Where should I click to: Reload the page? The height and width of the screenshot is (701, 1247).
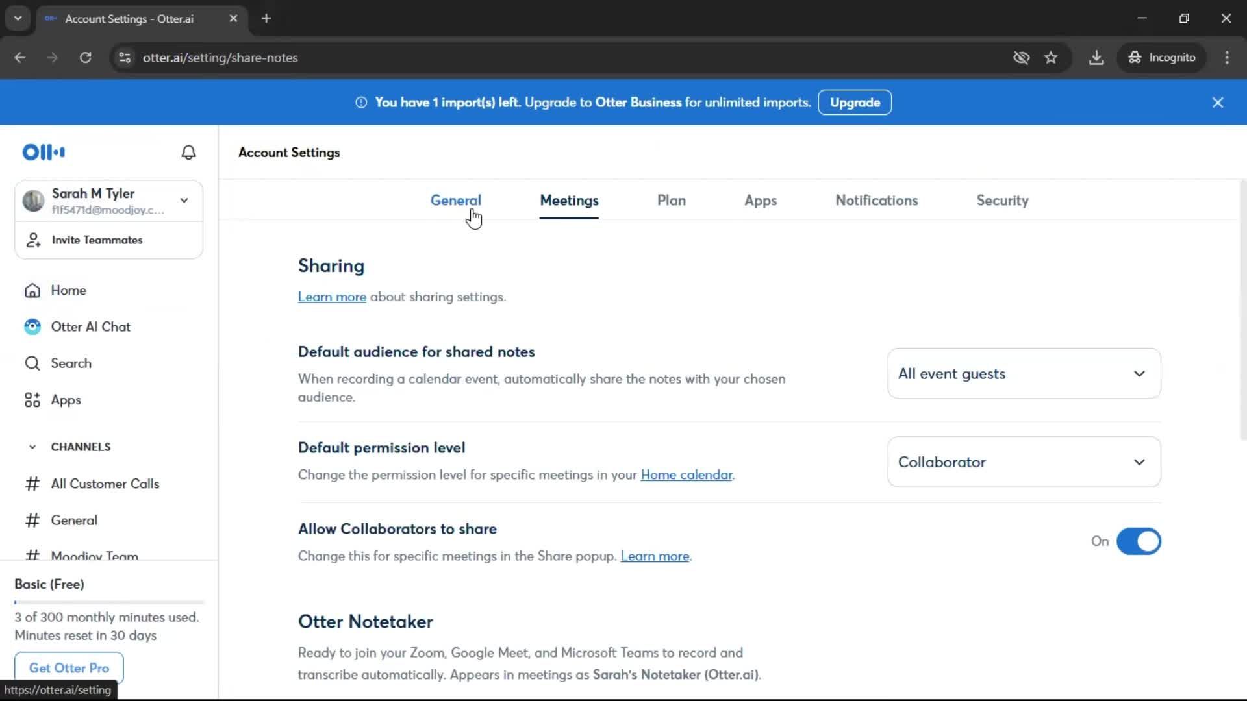(x=86, y=58)
